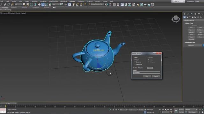The width and height of the screenshot is (204, 114).
Task: Open the Selected key filter dropdown
Action: pos(191,110)
